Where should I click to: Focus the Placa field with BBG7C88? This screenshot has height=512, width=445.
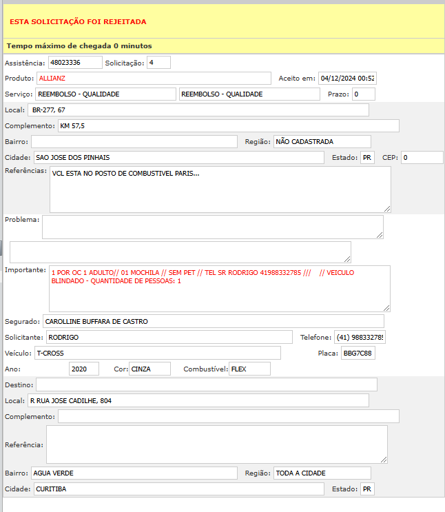[x=358, y=354]
